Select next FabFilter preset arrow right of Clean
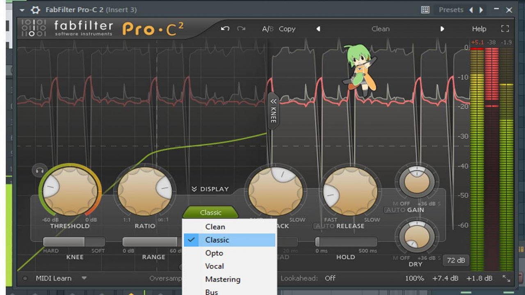The height and width of the screenshot is (295, 525). coord(442,29)
